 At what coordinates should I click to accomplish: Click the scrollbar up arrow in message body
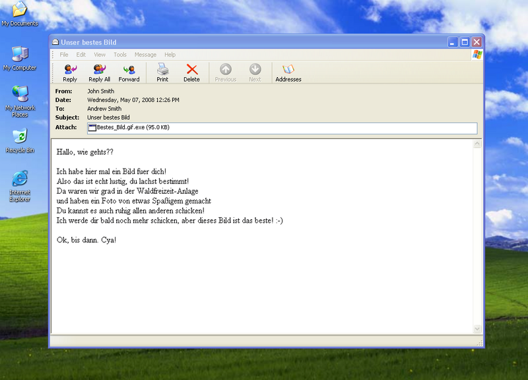(x=477, y=144)
